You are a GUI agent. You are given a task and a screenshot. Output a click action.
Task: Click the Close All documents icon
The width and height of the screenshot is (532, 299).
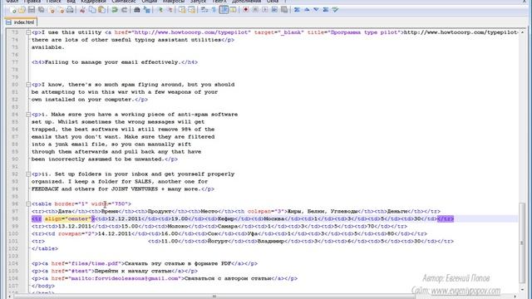click(61, 10)
